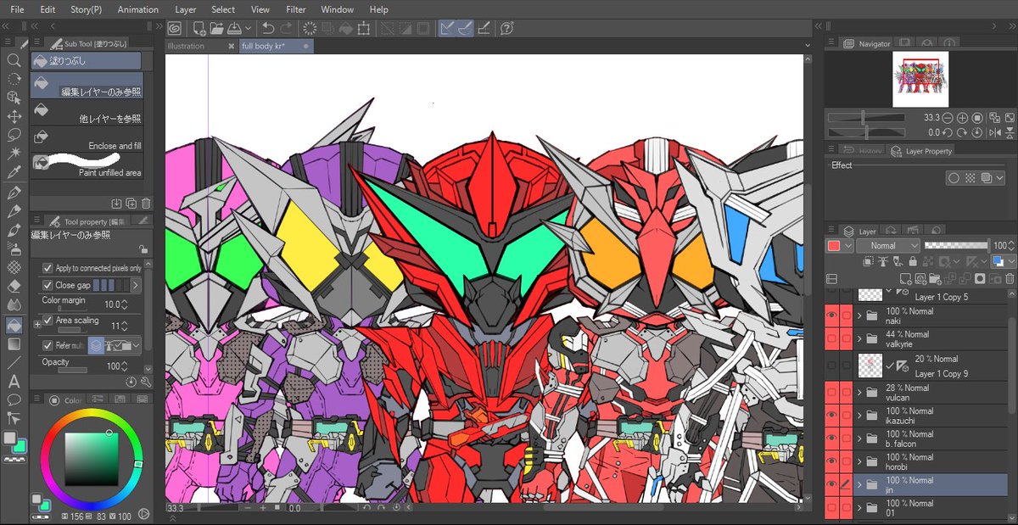Click layer opacity slider in Layer panel

click(956, 245)
